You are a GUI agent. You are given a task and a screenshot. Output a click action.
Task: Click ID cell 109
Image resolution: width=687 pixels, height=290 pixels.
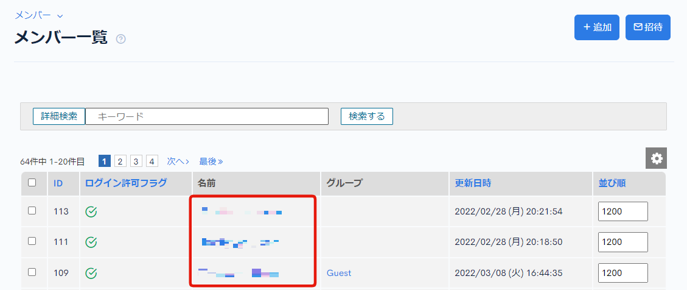[61, 273]
